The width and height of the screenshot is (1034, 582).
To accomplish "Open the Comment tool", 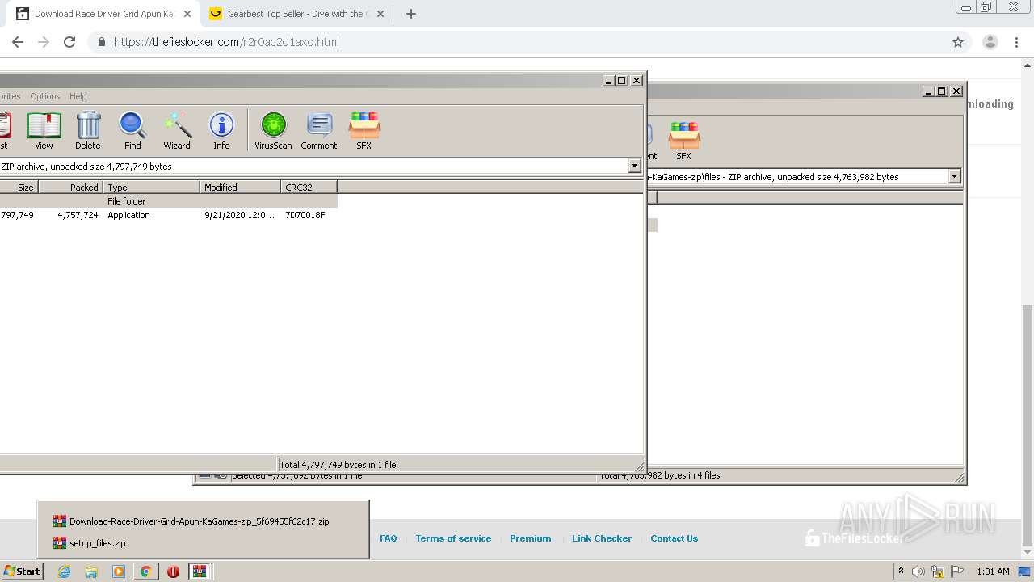I will point(319,131).
